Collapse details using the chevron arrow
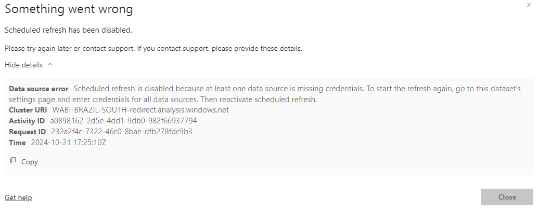Screen dimensions: 539x212 coord(50,65)
